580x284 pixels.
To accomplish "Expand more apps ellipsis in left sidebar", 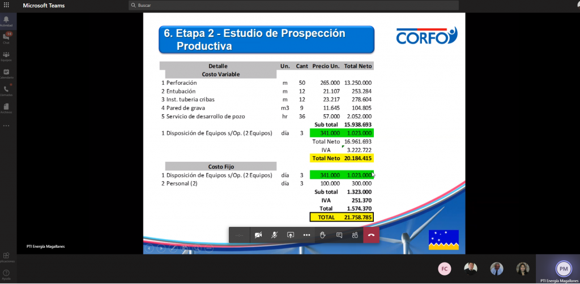I will coord(7,126).
